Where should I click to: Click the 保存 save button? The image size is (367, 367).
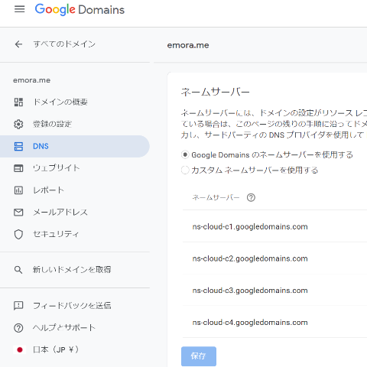pyautogui.click(x=199, y=356)
